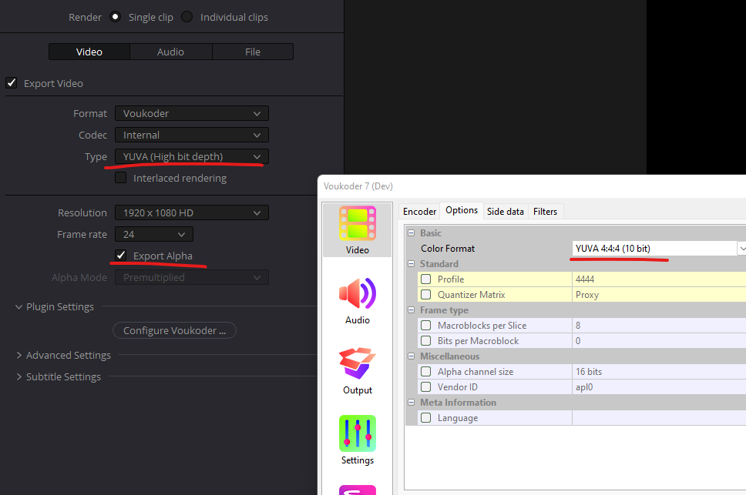
Task: Disable the Export Alpha checkbox
Action: click(120, 256)
